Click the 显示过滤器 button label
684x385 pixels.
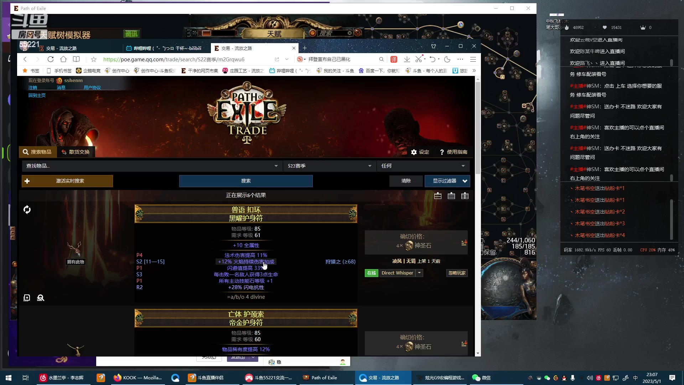click(444, 181)
